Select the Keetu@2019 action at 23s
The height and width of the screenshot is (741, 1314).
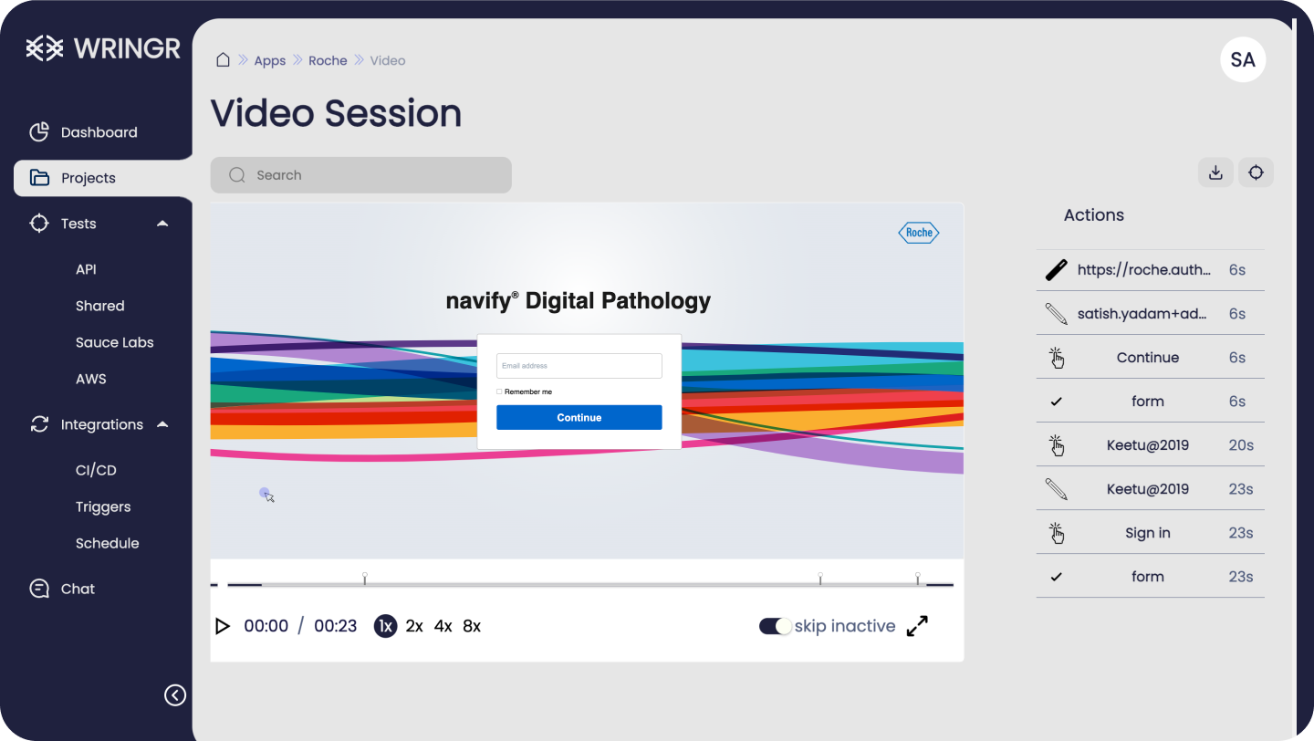point(1151,488)
